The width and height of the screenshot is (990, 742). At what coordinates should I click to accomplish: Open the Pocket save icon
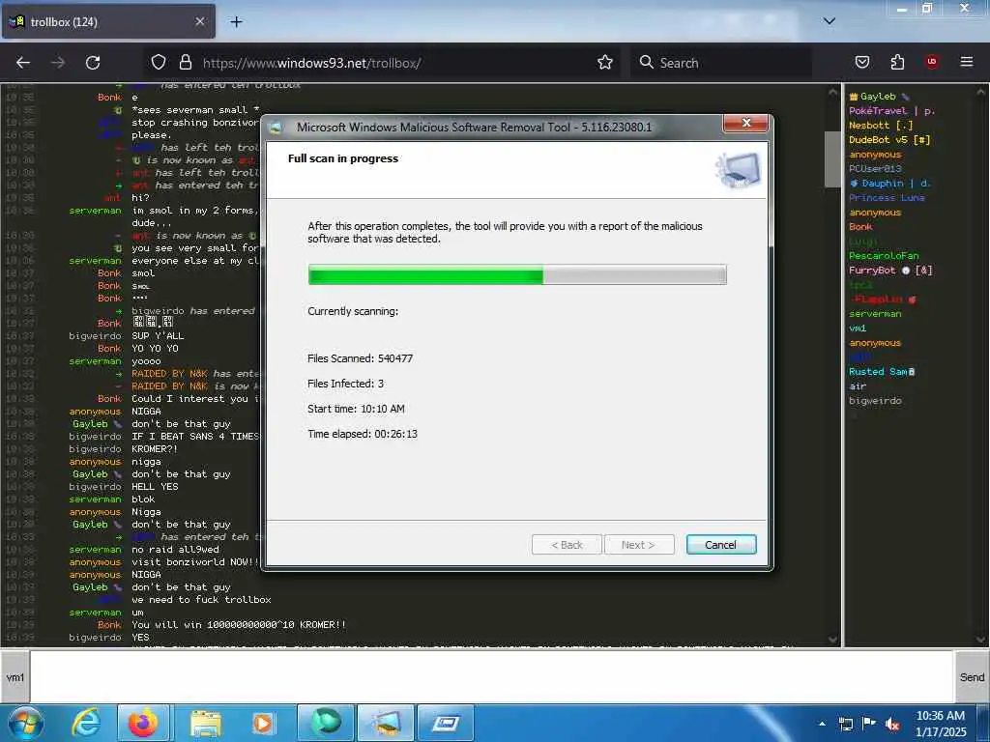862,62
